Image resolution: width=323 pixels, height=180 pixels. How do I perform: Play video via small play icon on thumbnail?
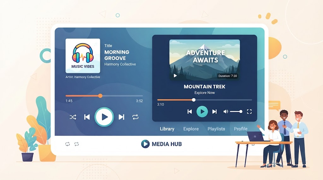175,76
